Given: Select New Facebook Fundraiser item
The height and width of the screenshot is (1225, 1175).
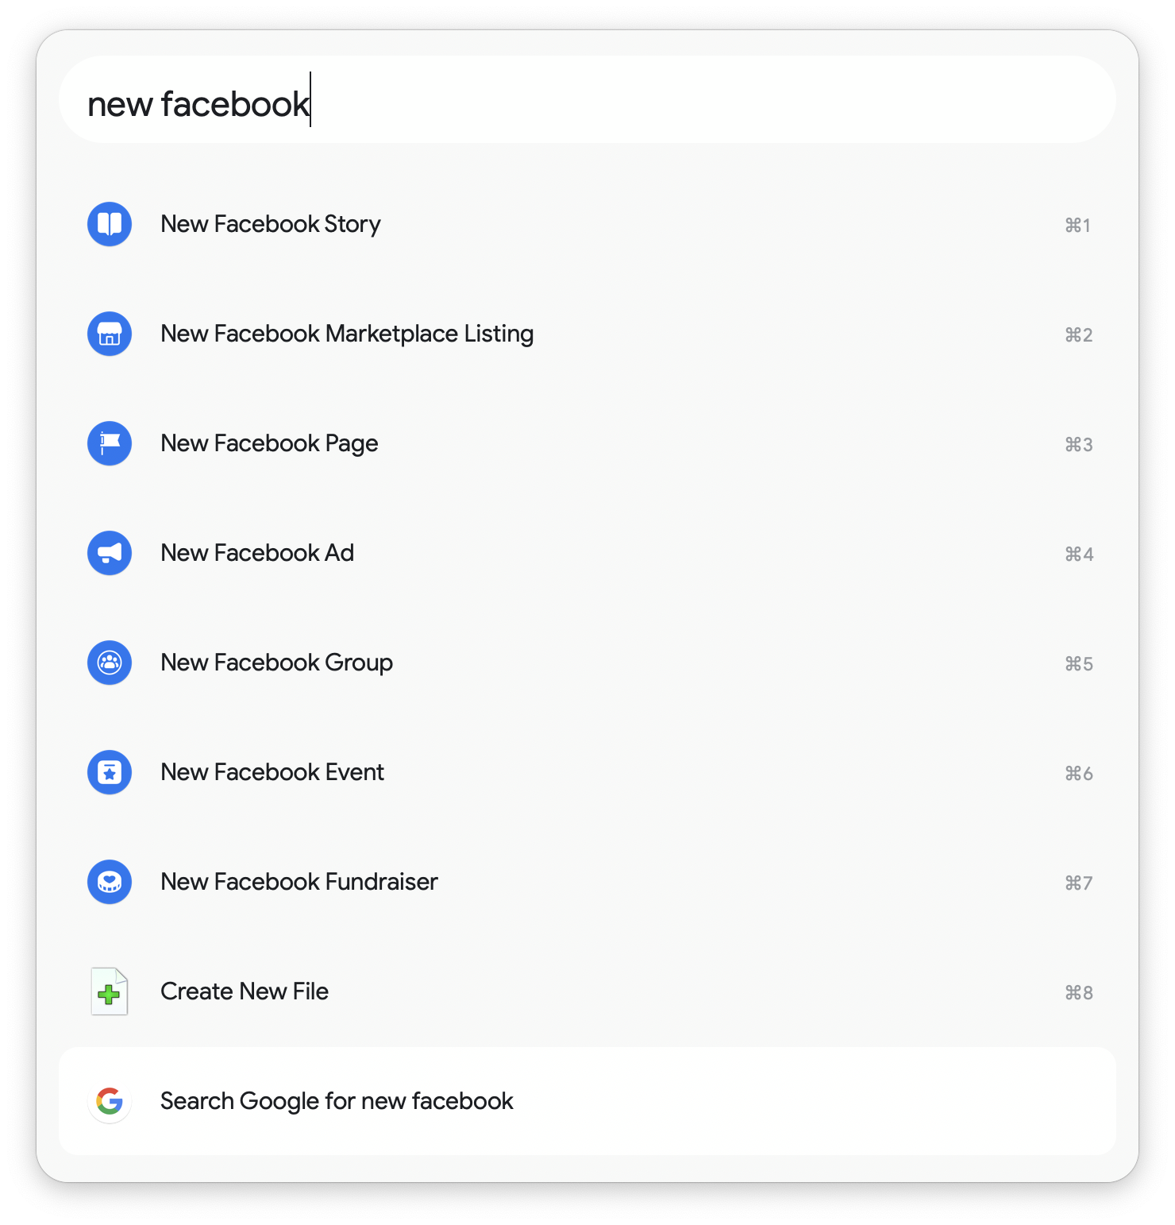Looking at the screenshot, I should click(x=587, y=882).
